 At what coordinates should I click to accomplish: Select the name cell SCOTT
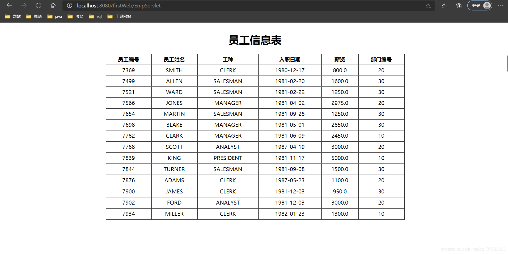click(x=174, y=147)
